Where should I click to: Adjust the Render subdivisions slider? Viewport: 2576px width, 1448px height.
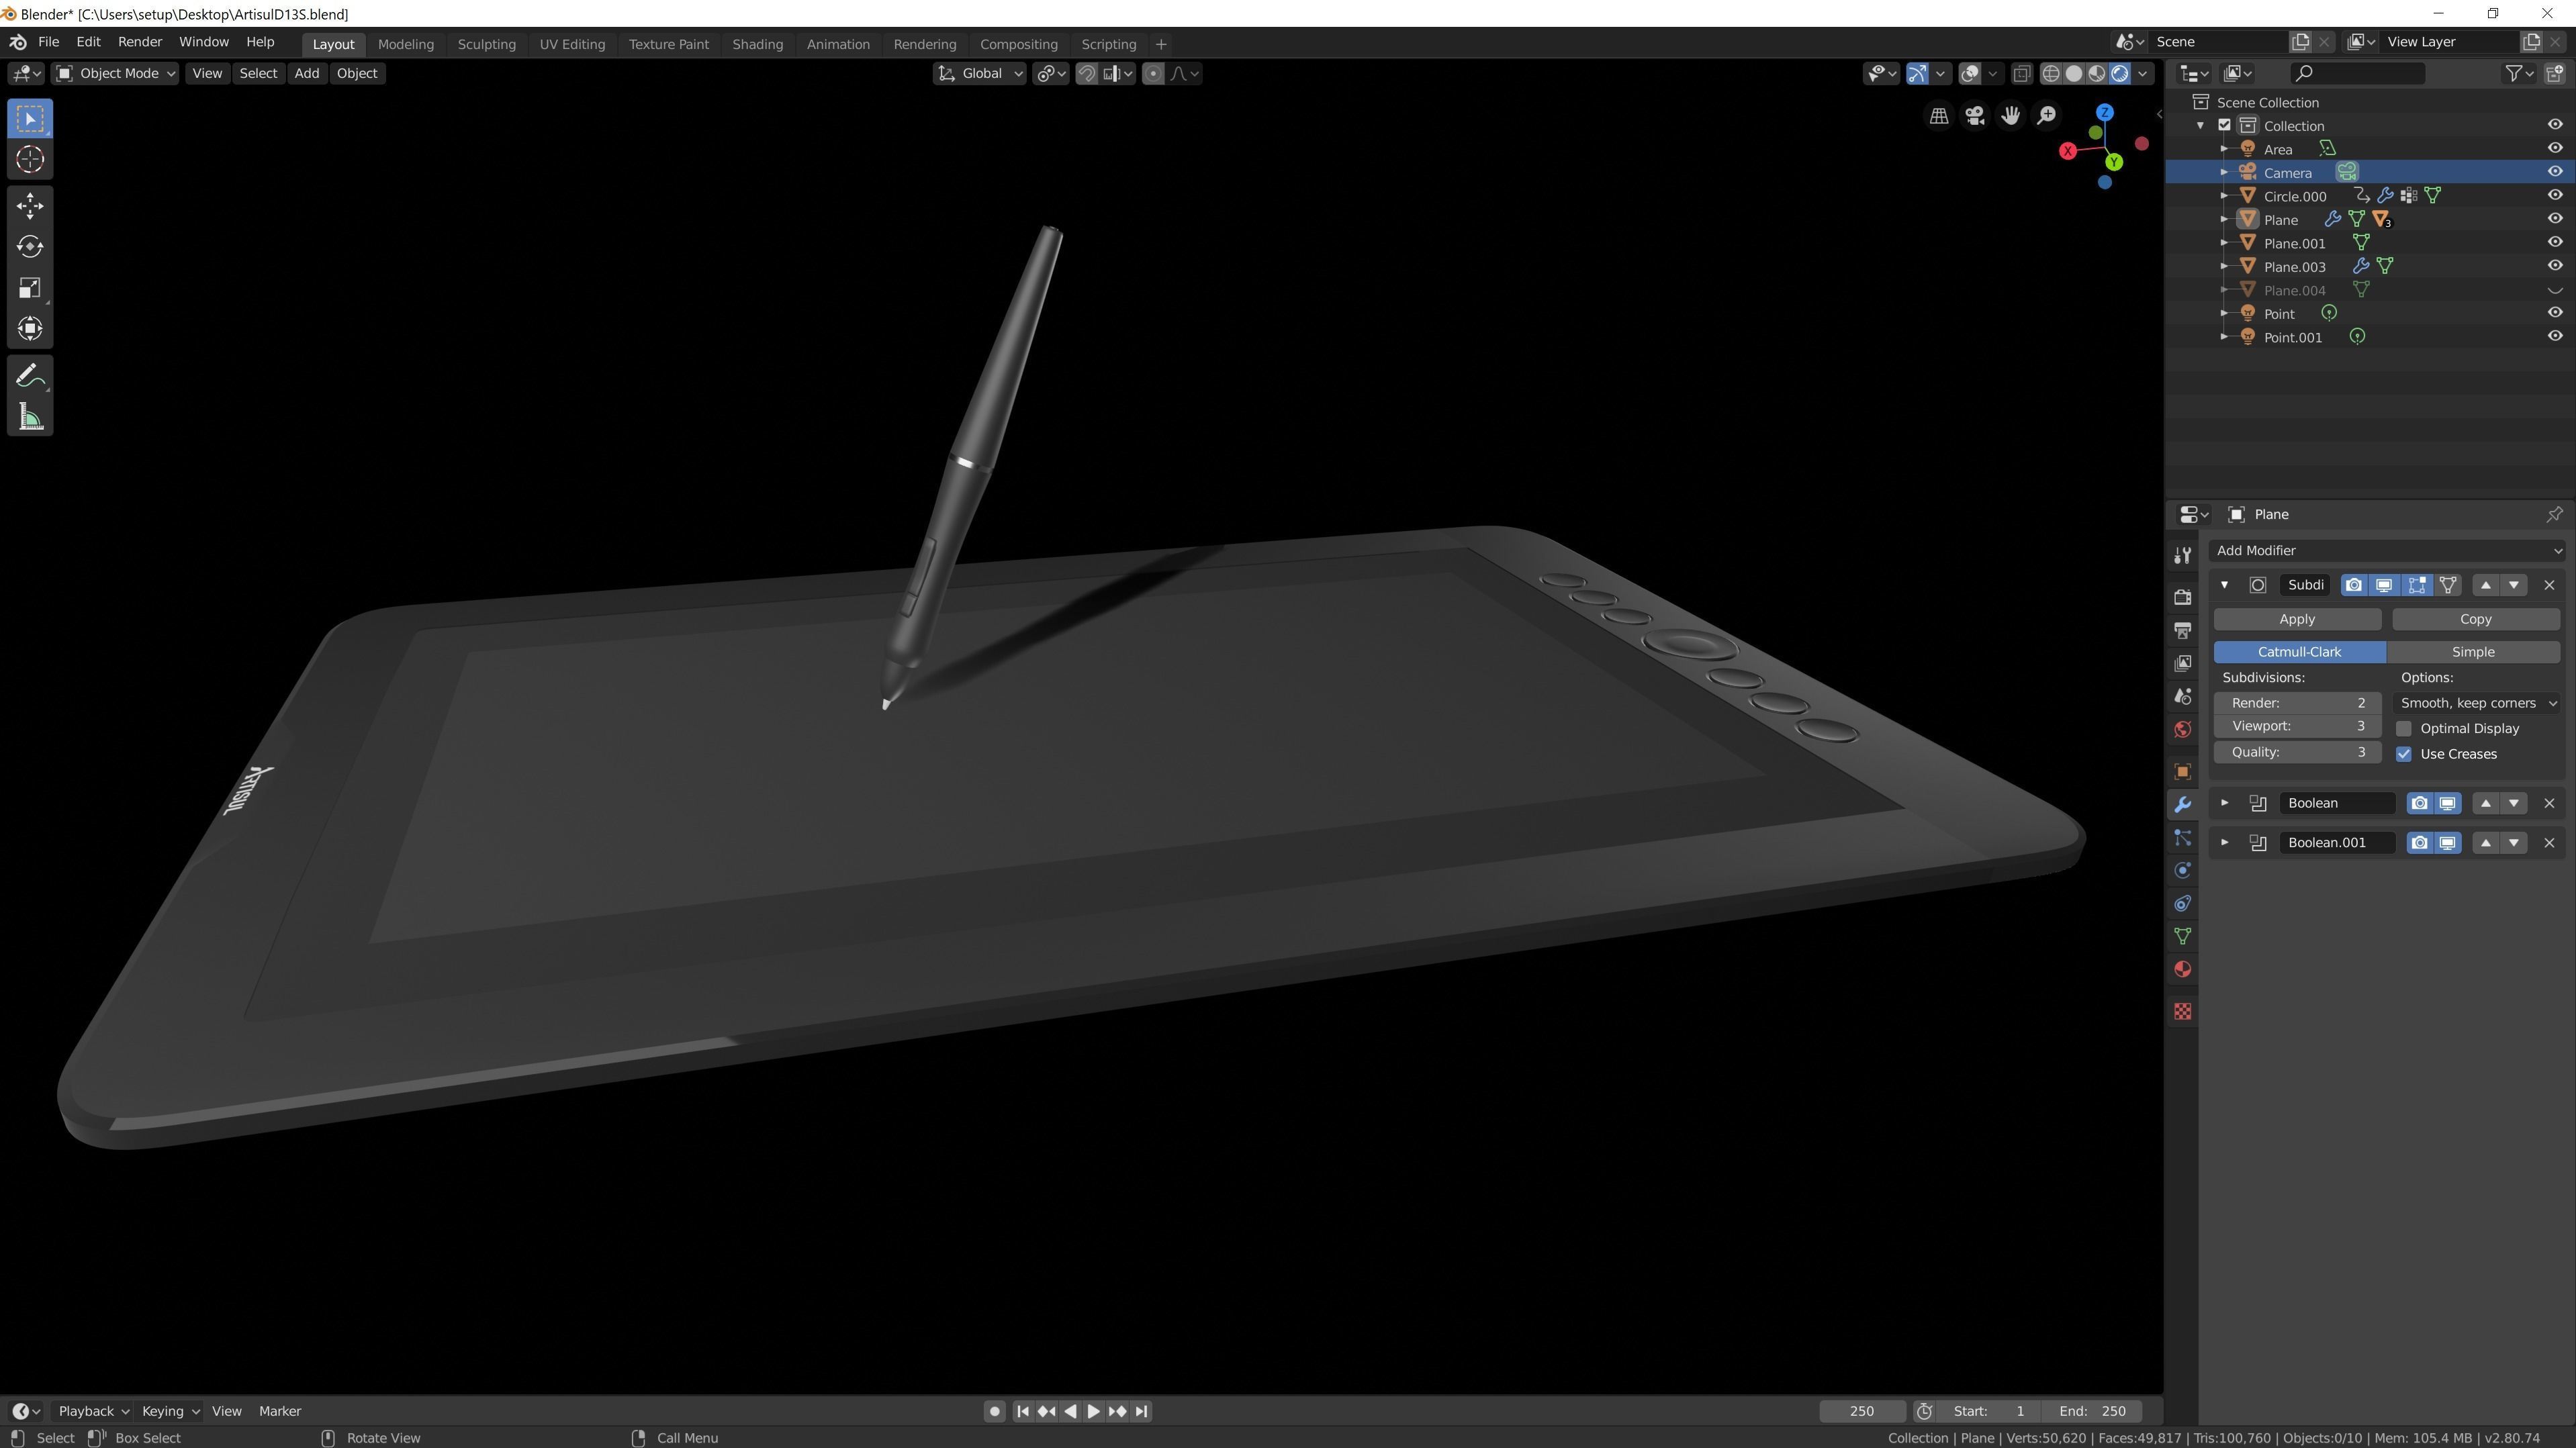(x=2297, y=703)
